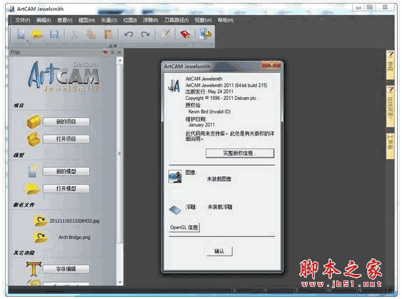Click the JA logo icon in About dialog
The width and height of the screenshot is (402, 299).
click(174, 86)
